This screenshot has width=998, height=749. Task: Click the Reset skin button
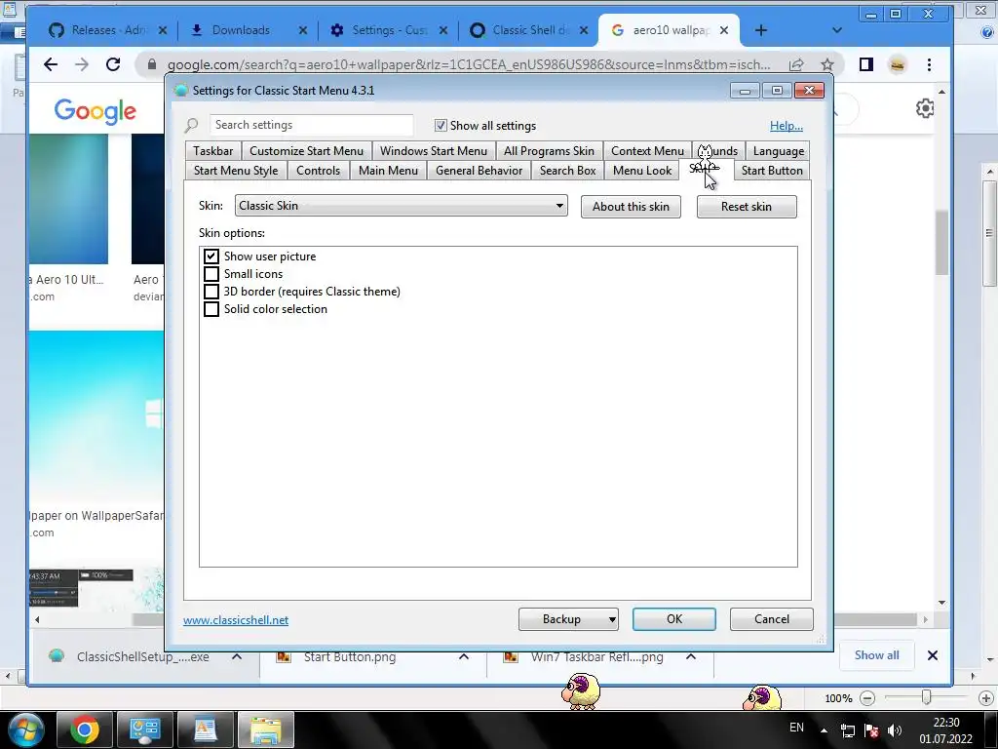[x=747, y=207]
